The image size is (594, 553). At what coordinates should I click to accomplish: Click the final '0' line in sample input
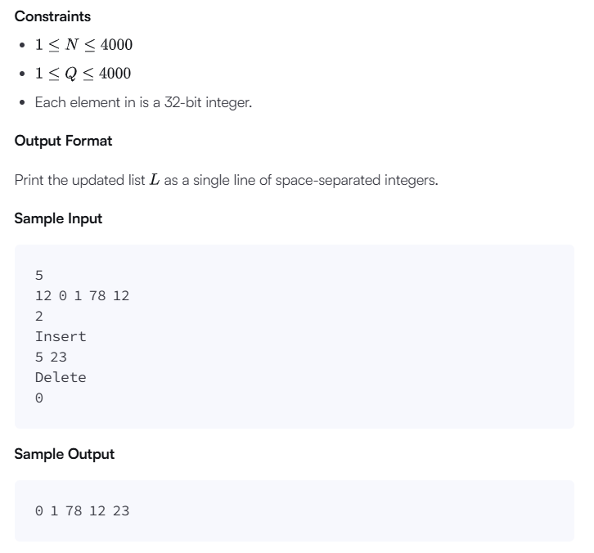tap(39, 398)
